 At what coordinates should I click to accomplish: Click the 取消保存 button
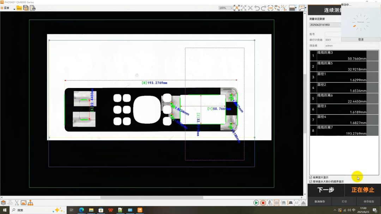[x=320, y=201]
